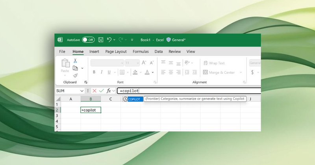Viewport: 315px width, 165px height.
Task: Switch to the Insert tab
Action: [x=94, y=52]
